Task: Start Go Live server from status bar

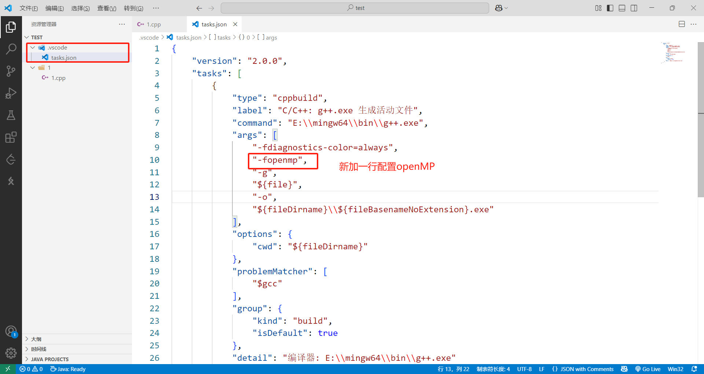Action: [648, 369]
